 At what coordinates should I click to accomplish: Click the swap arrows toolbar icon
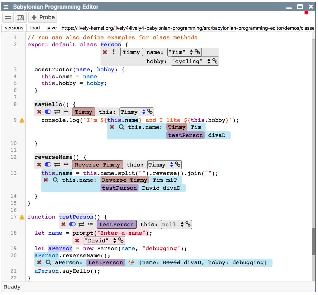click(x=8, y=17)
